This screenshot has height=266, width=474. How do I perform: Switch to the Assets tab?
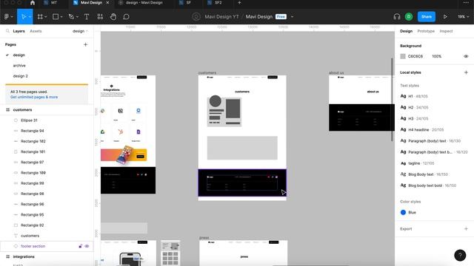tap(36, 31)
